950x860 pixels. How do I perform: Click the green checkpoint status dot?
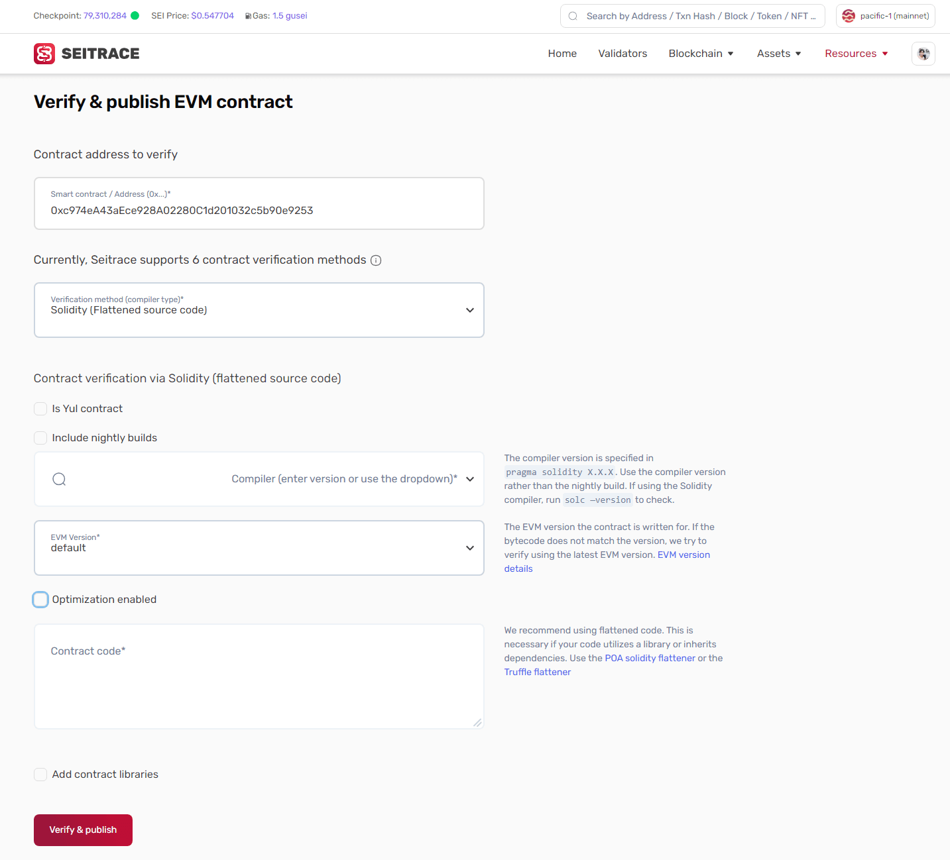(135, 15)
